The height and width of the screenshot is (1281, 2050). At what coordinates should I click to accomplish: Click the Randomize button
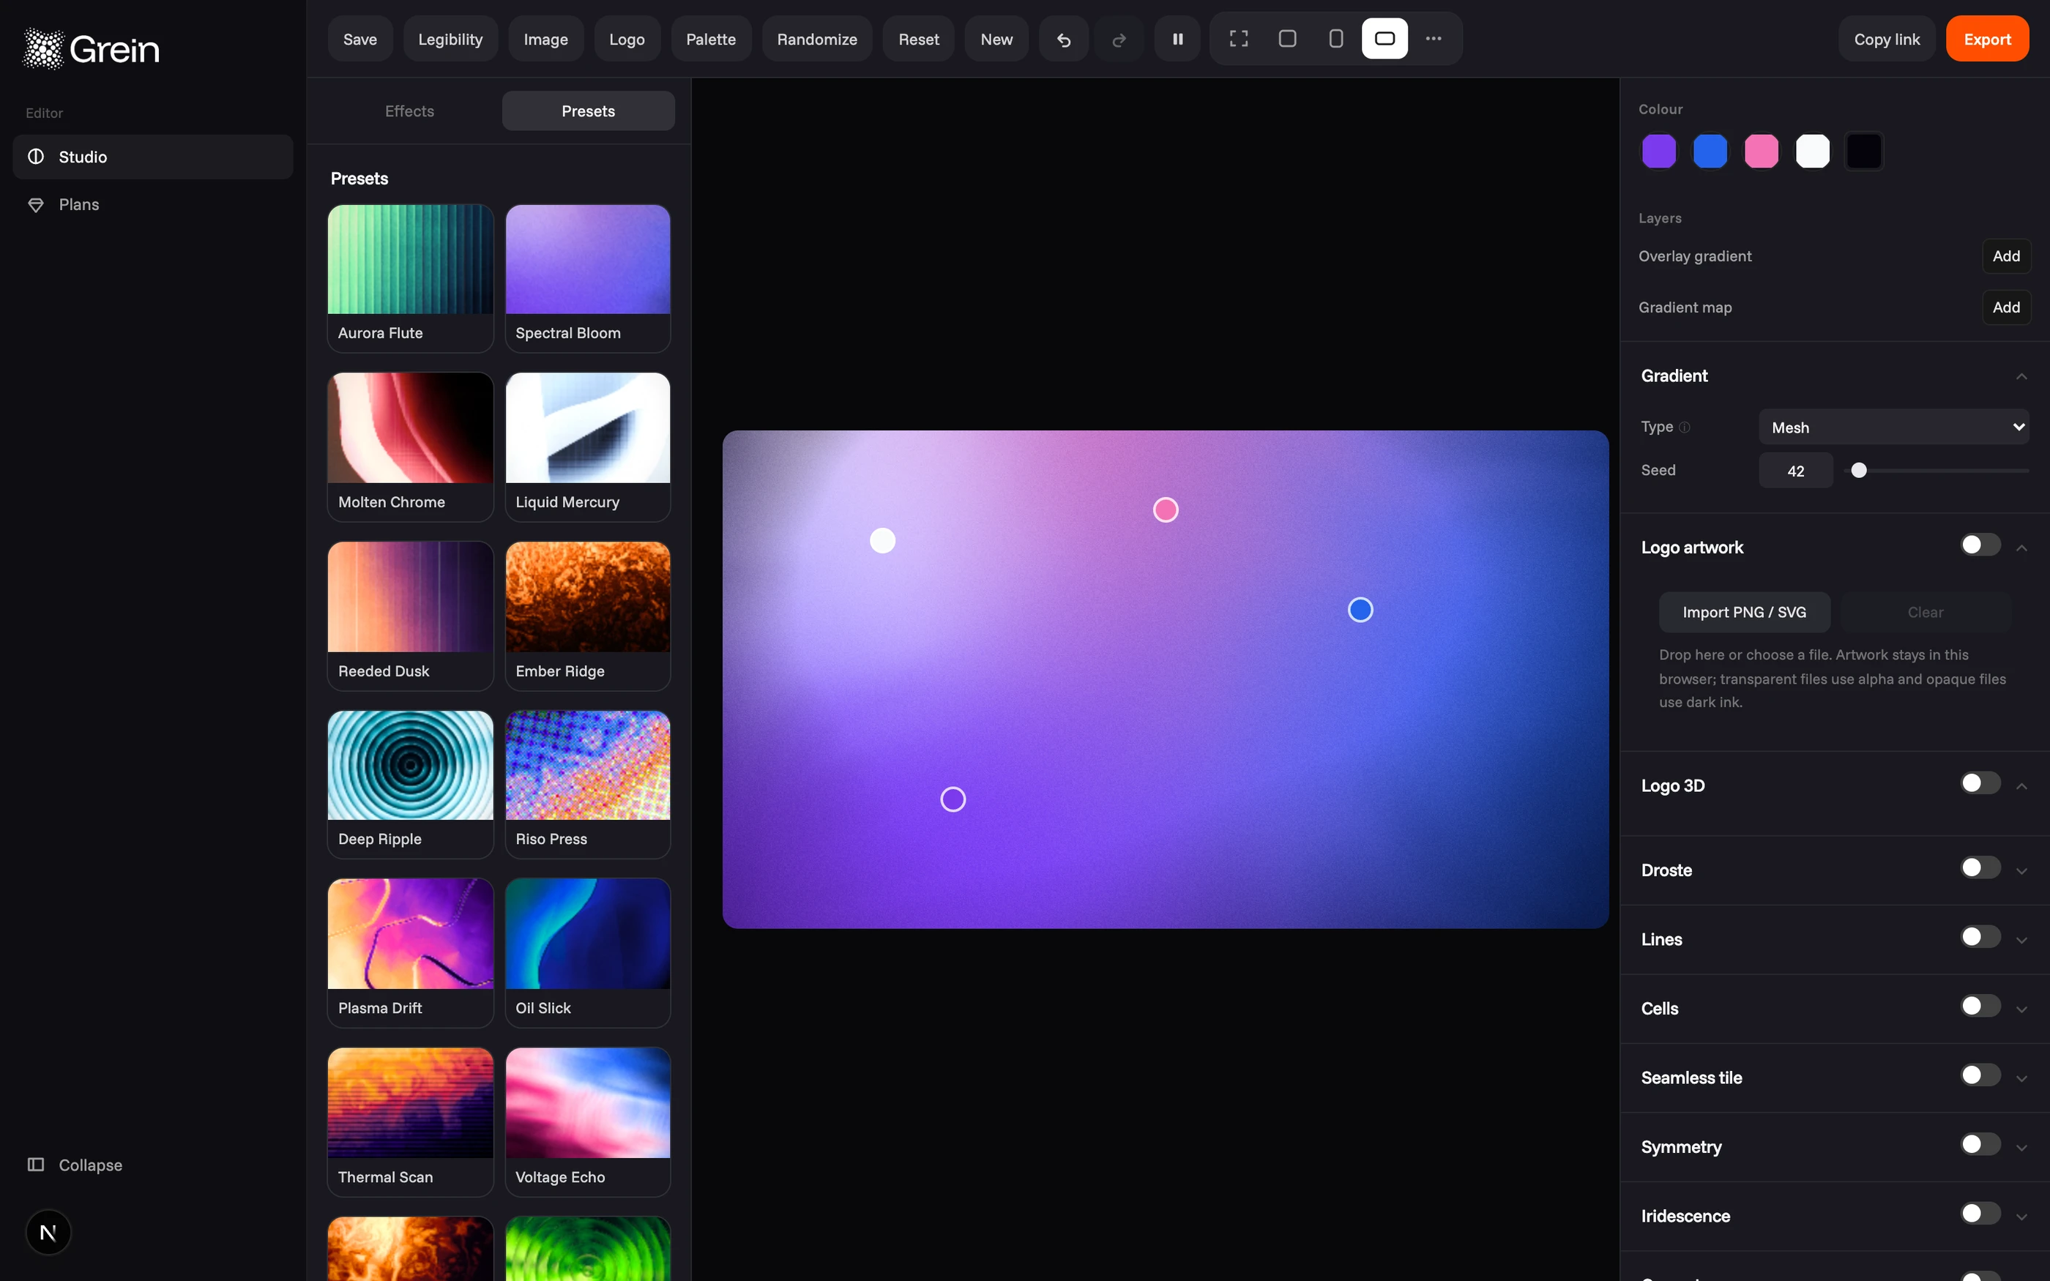point(816,39)
